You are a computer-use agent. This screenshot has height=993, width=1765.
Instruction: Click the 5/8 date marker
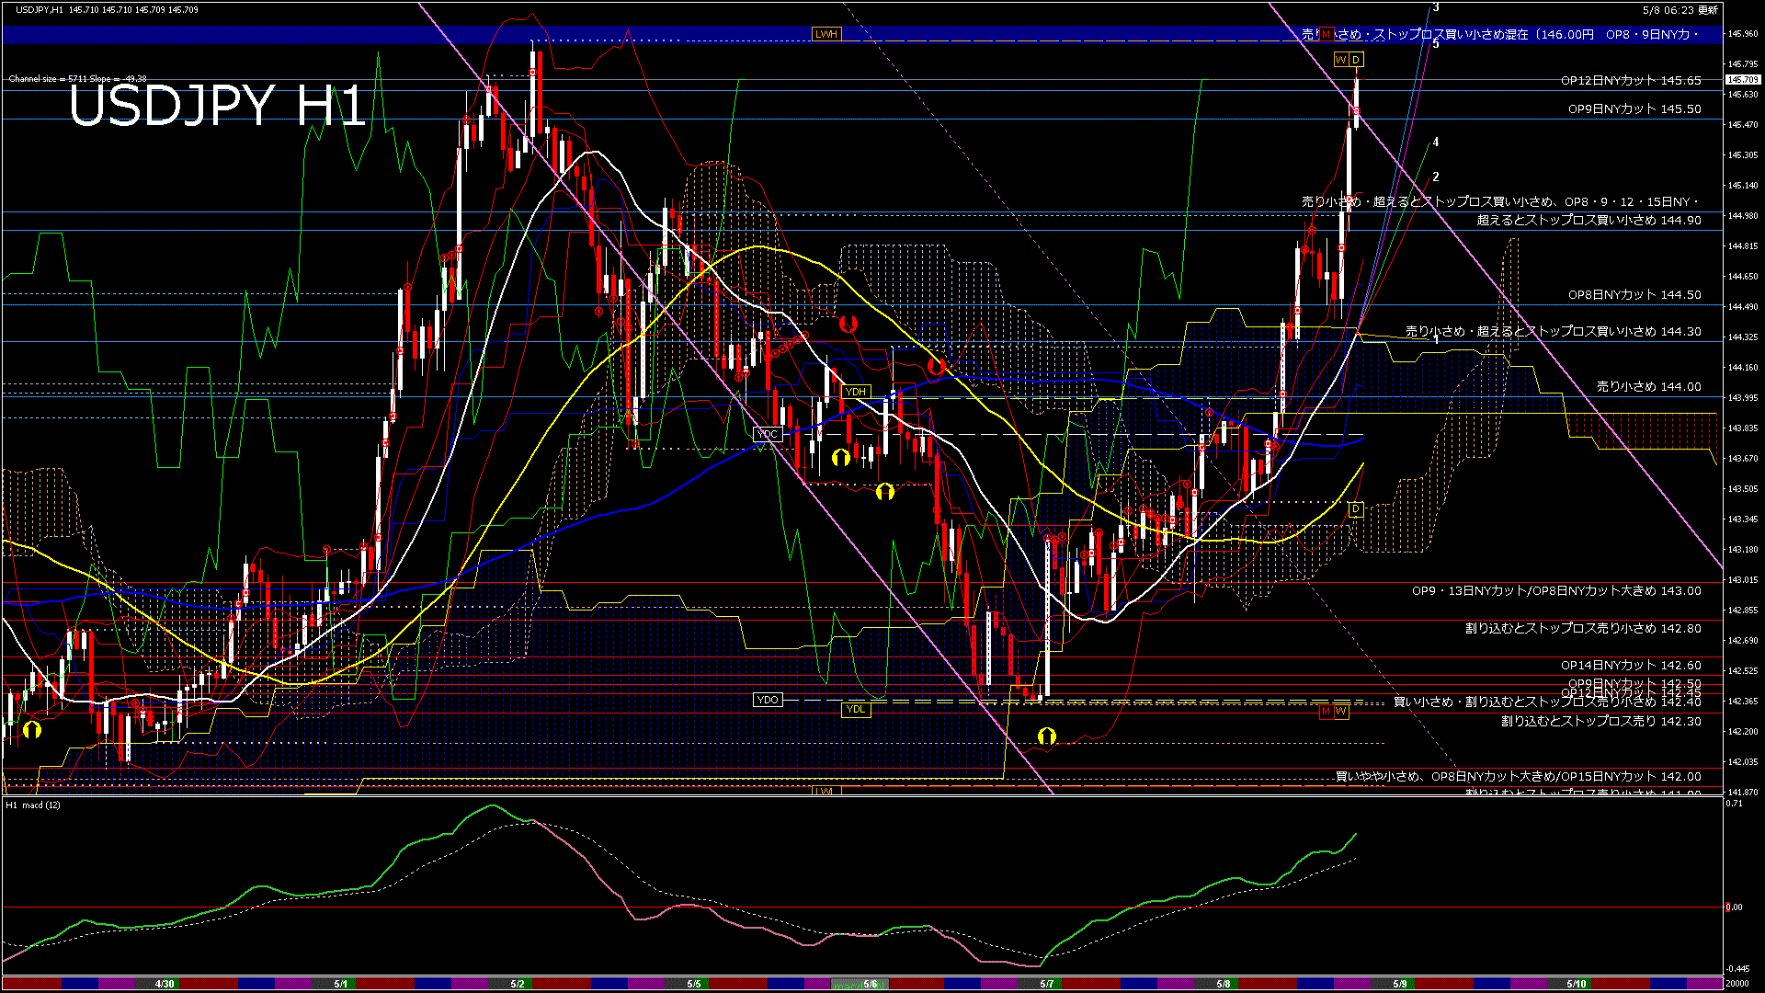pos(1224,984)
